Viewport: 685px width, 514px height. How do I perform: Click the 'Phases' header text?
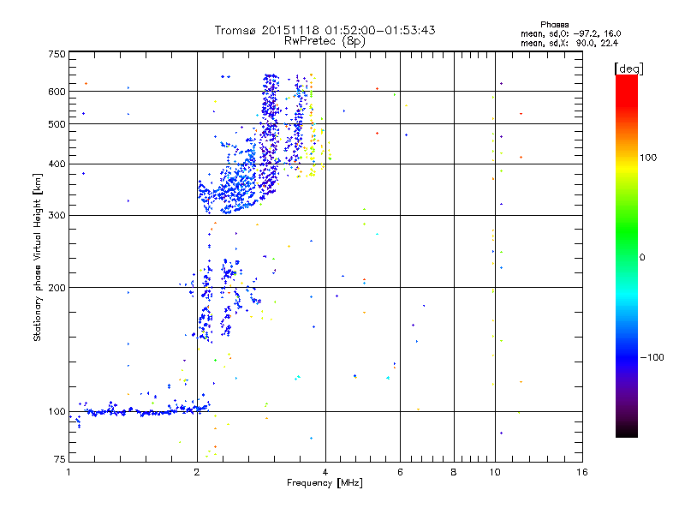click(x=554, y=25)
